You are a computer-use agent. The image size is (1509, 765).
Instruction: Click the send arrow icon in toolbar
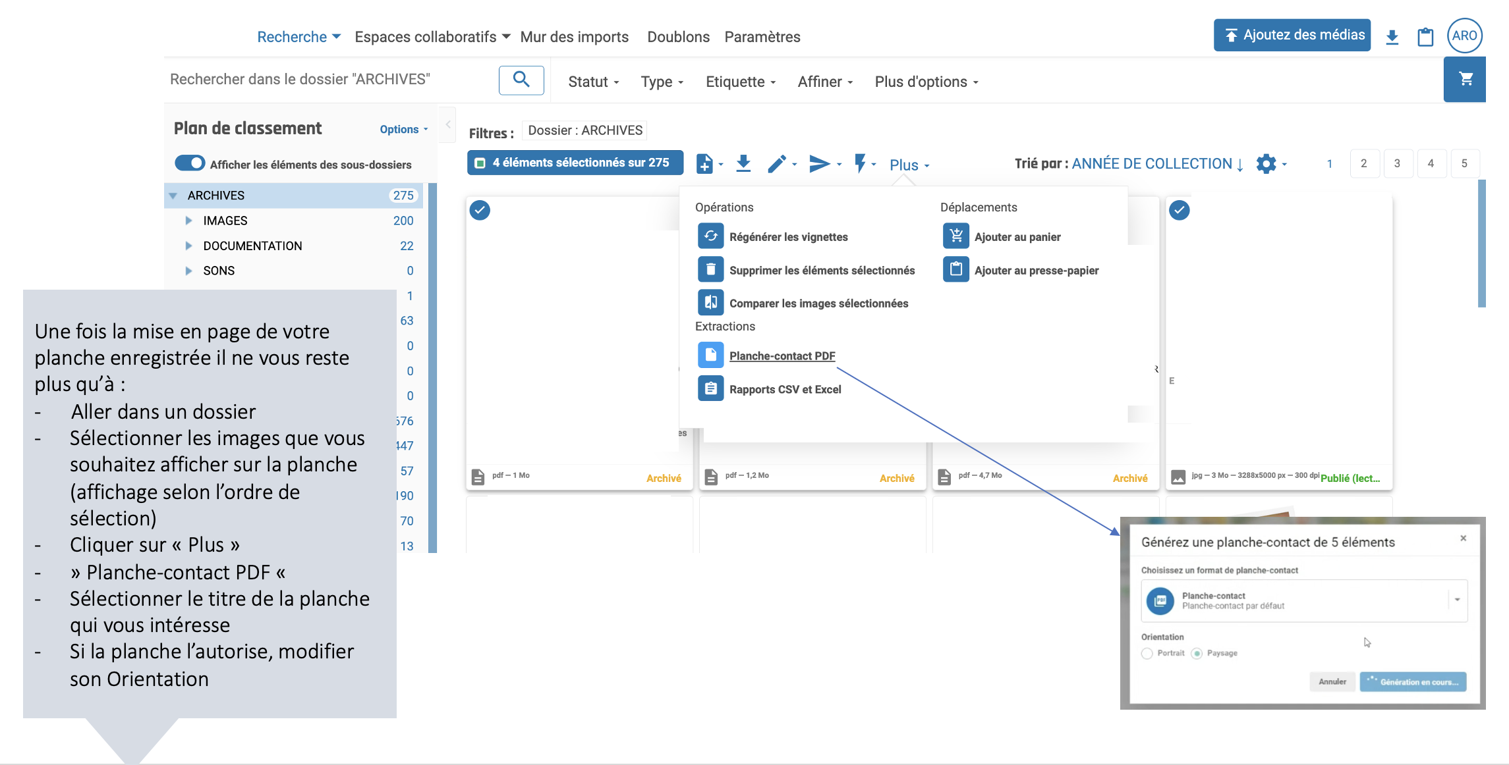819,164
